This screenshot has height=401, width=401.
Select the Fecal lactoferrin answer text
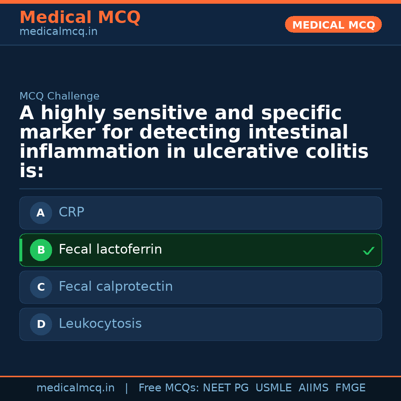(110, 250)
